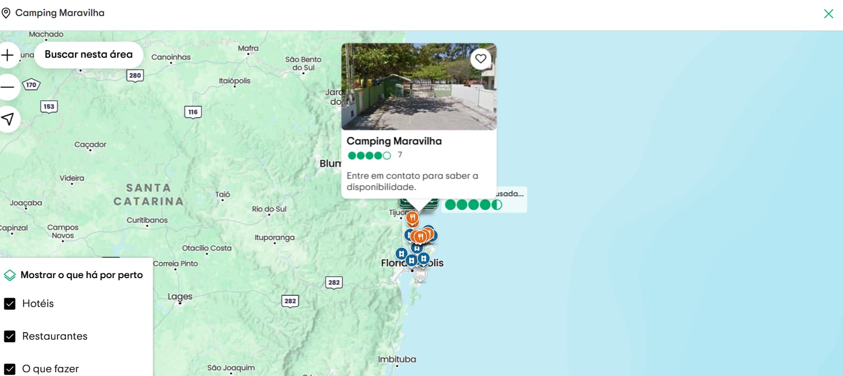This screenshot has height=376, width=843.
Task: Open the Camping Maravilha title link
Action: tap(394, 141)
